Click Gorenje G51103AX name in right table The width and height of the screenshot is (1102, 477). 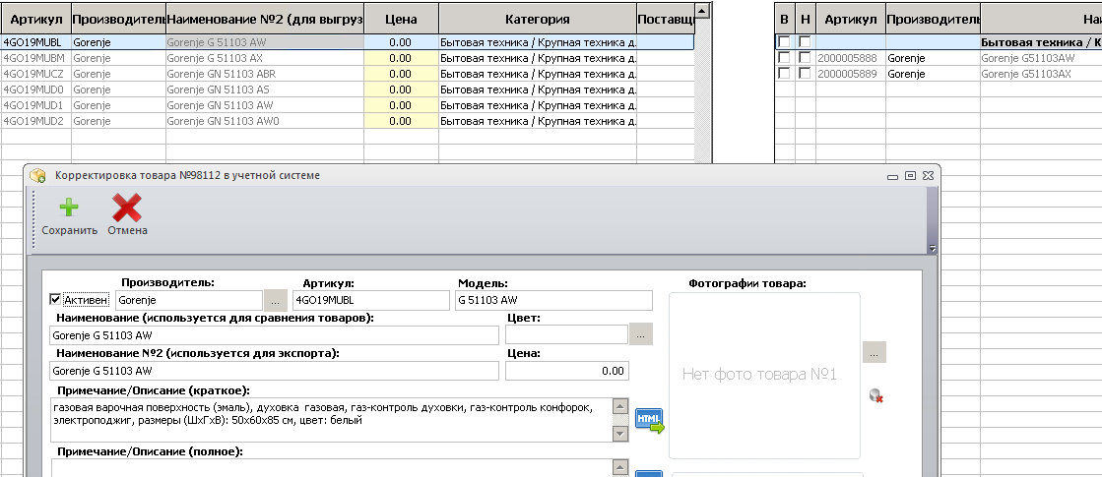coord(1027,74)
